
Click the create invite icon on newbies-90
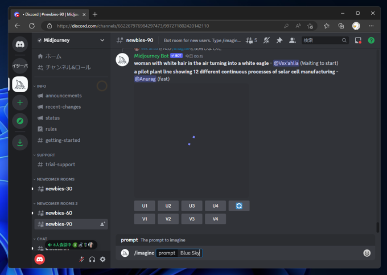[x=102, y=224]
